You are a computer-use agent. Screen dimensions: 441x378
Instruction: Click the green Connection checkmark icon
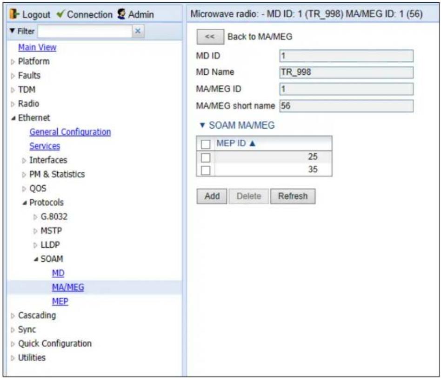(x=60, y=13)
